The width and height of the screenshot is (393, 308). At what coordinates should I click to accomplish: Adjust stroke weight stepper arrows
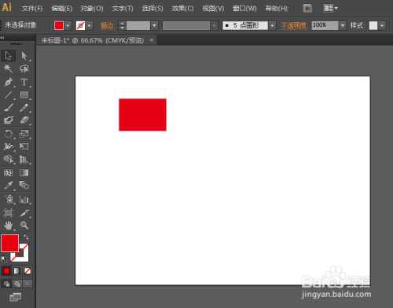pos(122,26)
